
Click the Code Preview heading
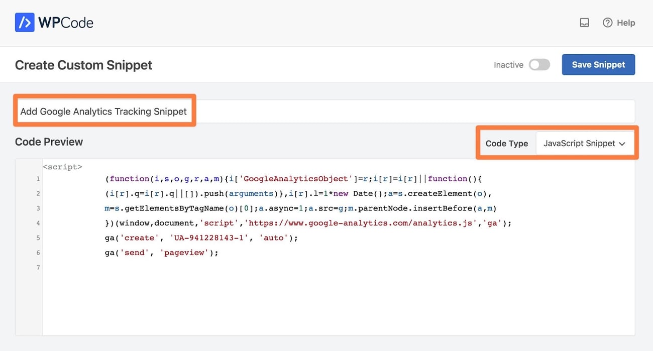(49, 142)
